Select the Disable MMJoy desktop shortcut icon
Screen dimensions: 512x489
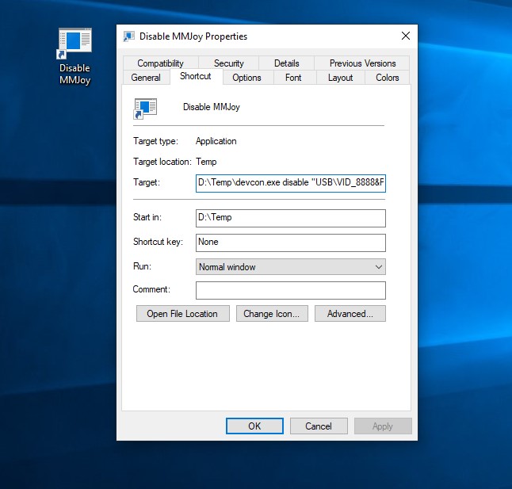75,44
